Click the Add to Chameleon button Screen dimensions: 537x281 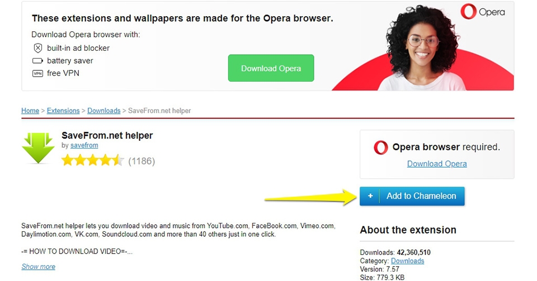coord(412,196)
